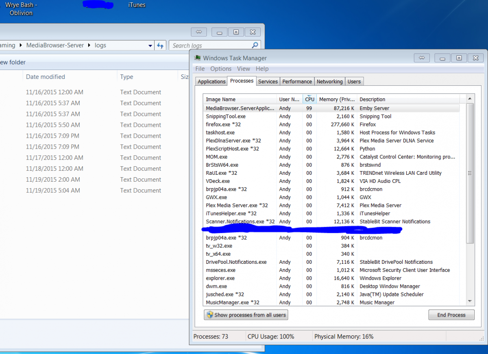Click the search magnifier icon in Explorer
488x354 pixels.
pyautogui.click(x=255, y=46)
